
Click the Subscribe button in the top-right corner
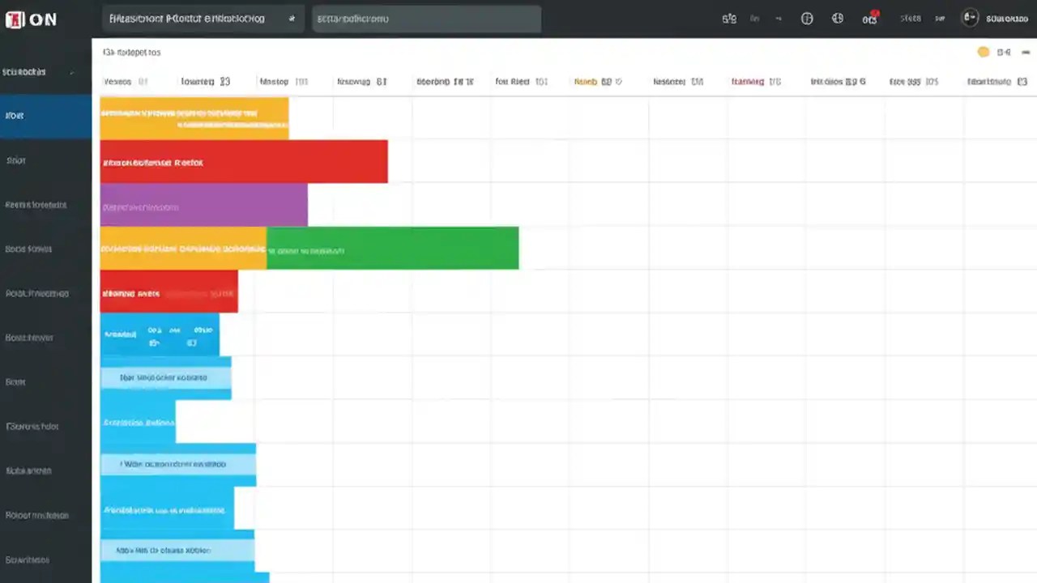coord(1006,19)
